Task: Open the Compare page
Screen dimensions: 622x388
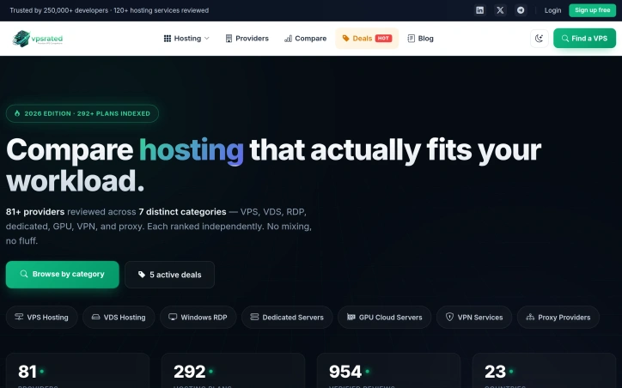Action: tap(306, 39)
